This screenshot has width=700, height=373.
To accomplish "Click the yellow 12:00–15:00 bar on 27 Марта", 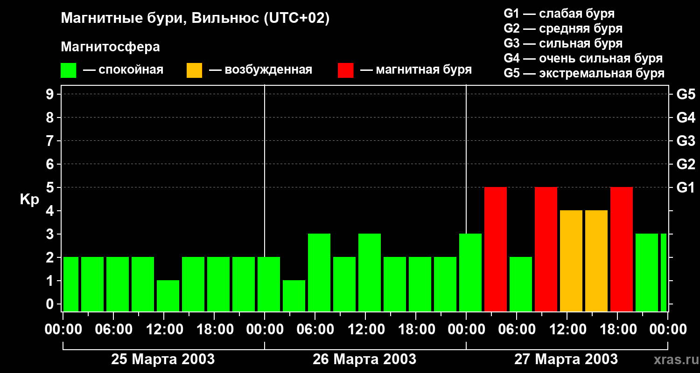I will pyautogui.click(x=571, y=261).
